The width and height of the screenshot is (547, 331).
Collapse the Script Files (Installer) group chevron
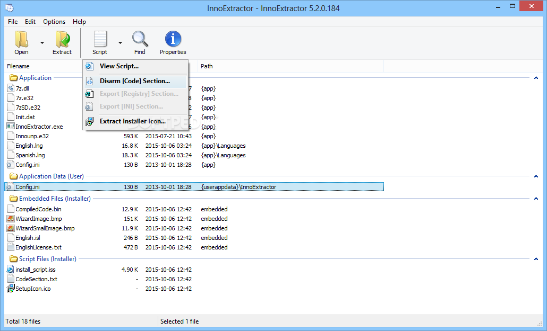pyautogui.click(x=536, y=258)
